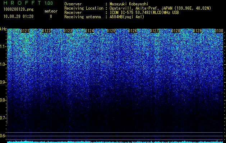The width and height of the screenshot is (226, 143).
Task: Click the 0.8 kHz axis label
Action: pos(3,100)
